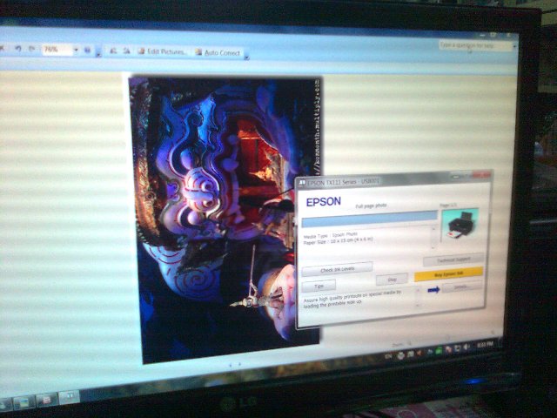Image resolution: width=557 pixels, height=418 pixels.
Task: Open Details in the Epson dialog
Action: click(x=462, y=287)
